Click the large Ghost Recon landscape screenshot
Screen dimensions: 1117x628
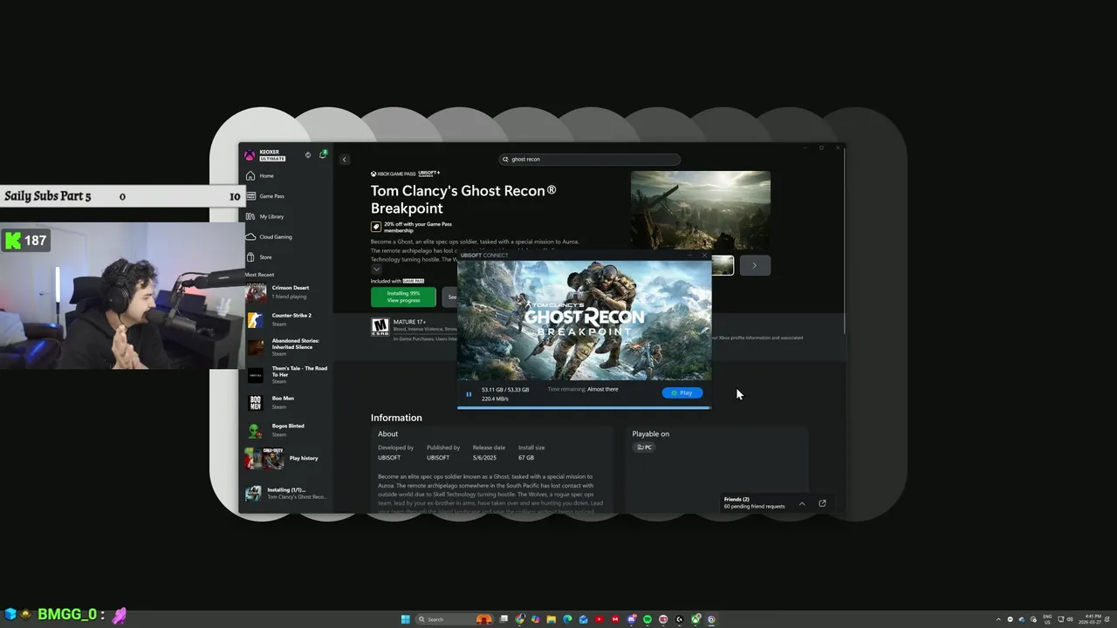tap(701, 210)
